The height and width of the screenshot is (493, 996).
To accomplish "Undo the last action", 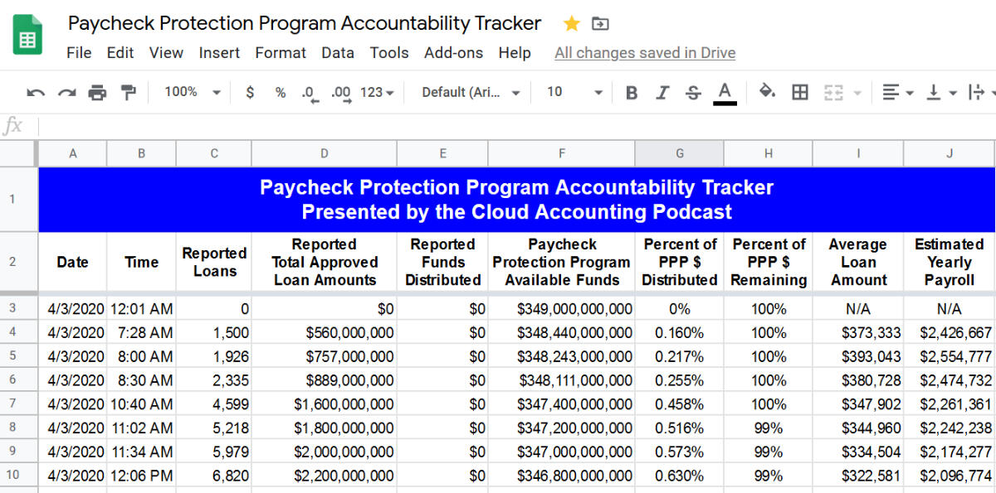I will (x=35, y=92).
